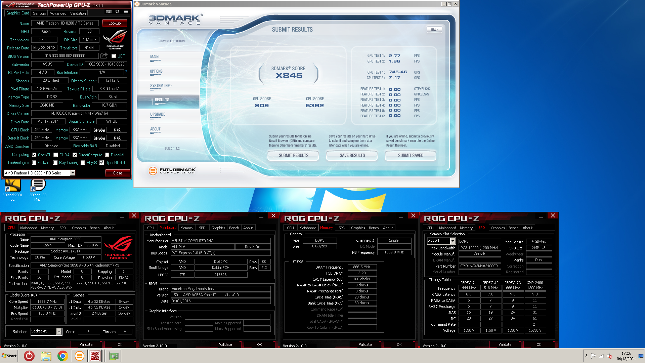This screenshot has height=363, width=645.
Task: Click the SUBMIT RESULTS button
Action: [294, 155]
